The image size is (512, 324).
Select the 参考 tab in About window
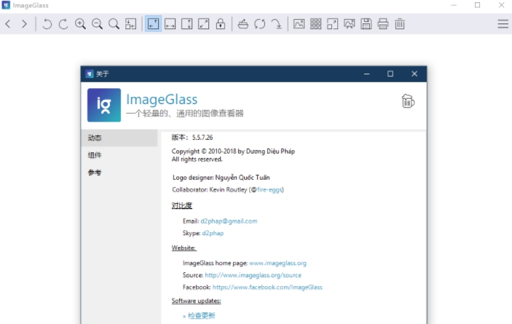click(x=119, y=173)
